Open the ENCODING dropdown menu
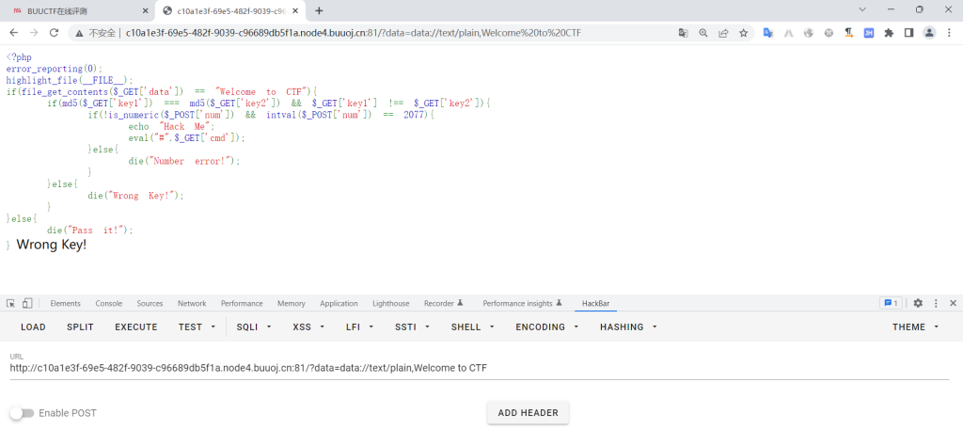Image resolution: width=963 pixels, height=430 pixels. (x=545, y=326)
